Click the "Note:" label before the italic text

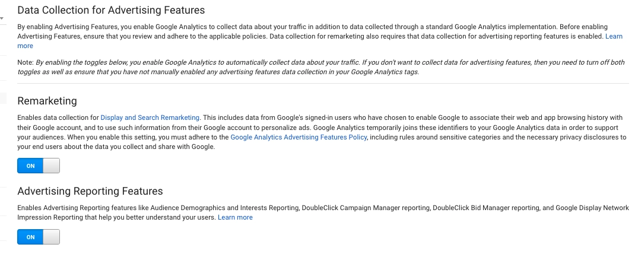point(26,62)
